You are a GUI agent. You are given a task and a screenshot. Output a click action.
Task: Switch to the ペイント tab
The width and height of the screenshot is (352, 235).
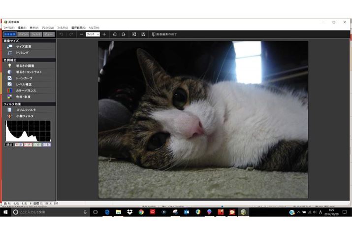click(23, 34)
